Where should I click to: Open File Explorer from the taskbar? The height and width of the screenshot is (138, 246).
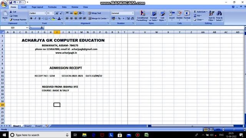click(85, 135)
